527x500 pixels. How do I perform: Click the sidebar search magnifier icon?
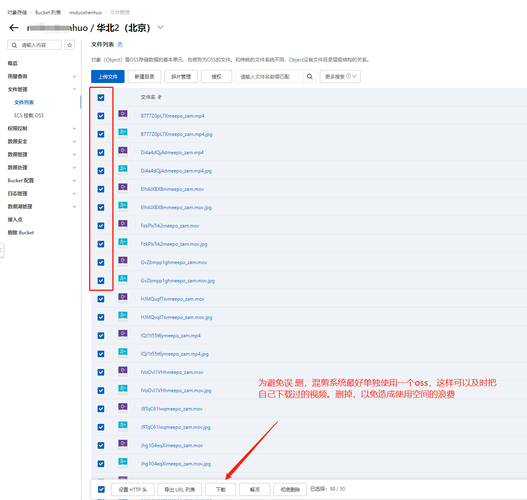point(14,45)
